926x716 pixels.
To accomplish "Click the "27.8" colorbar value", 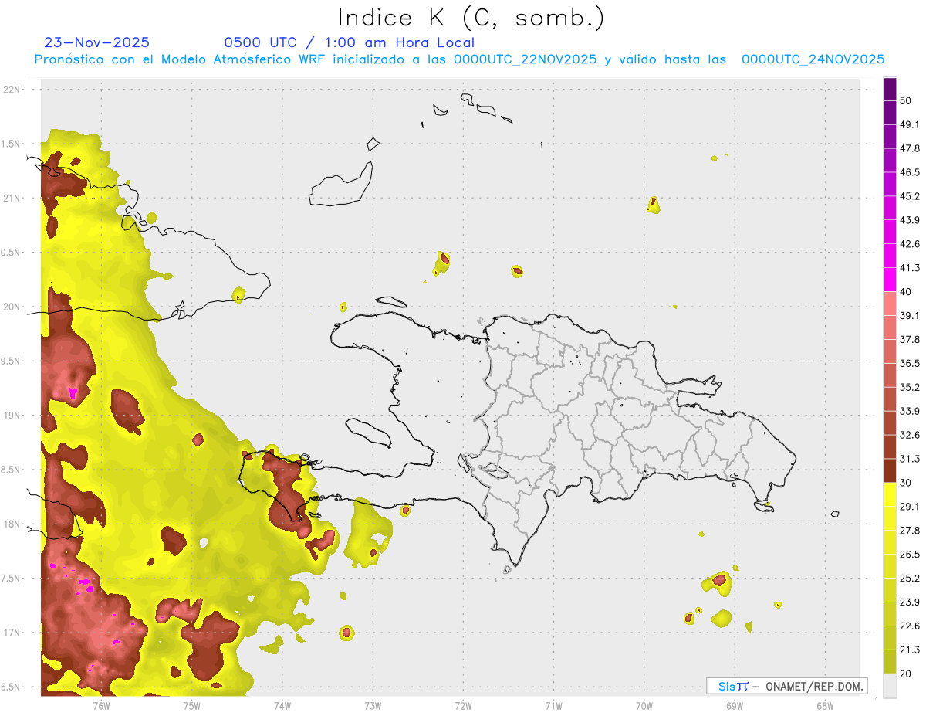I will (x=910, y=530).
